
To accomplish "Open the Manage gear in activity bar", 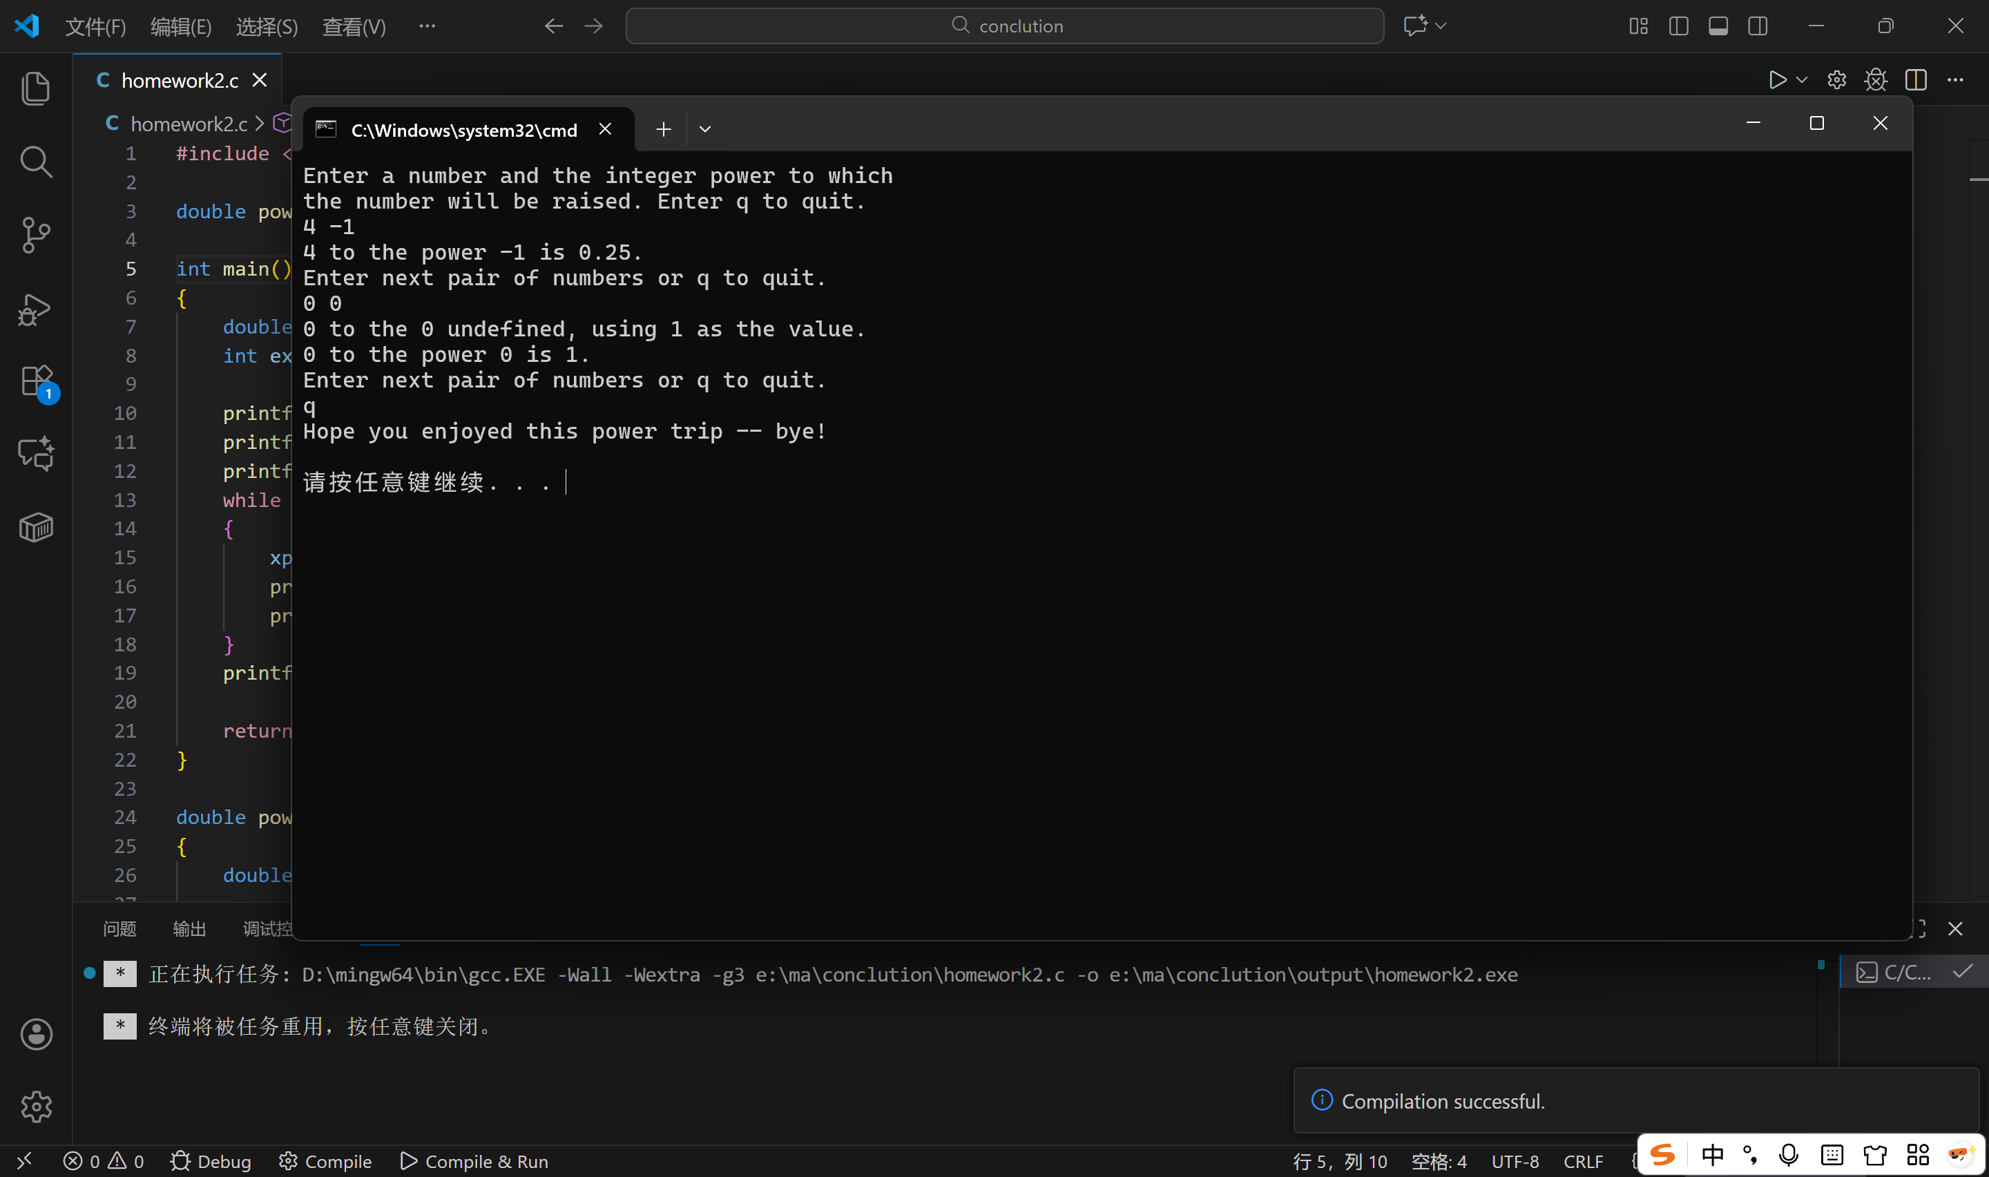I will tap(36, 1107).
